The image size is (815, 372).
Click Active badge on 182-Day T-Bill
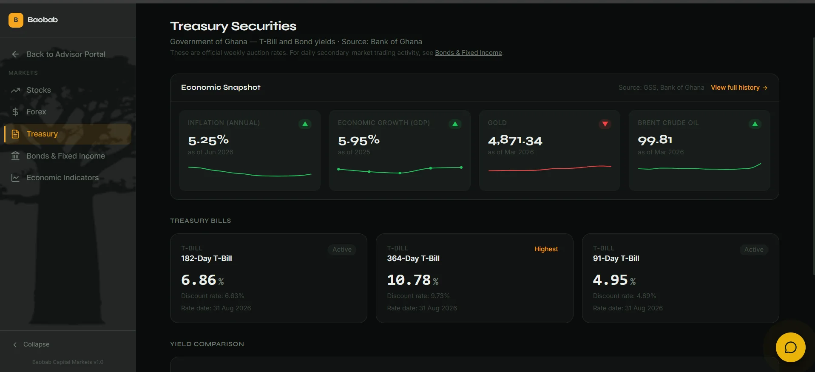click(x=342, y=250)
